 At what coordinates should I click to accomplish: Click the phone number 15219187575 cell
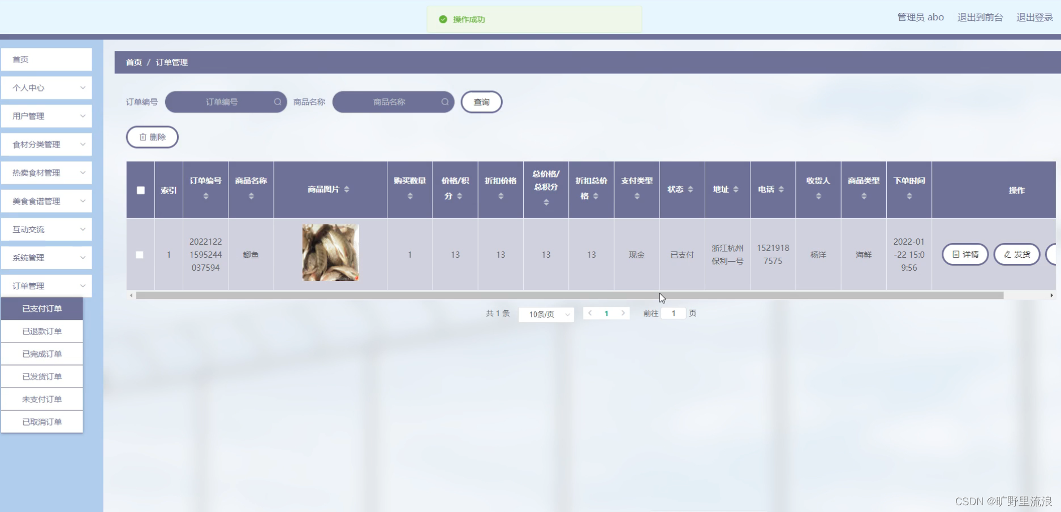[x=773, y=254]
